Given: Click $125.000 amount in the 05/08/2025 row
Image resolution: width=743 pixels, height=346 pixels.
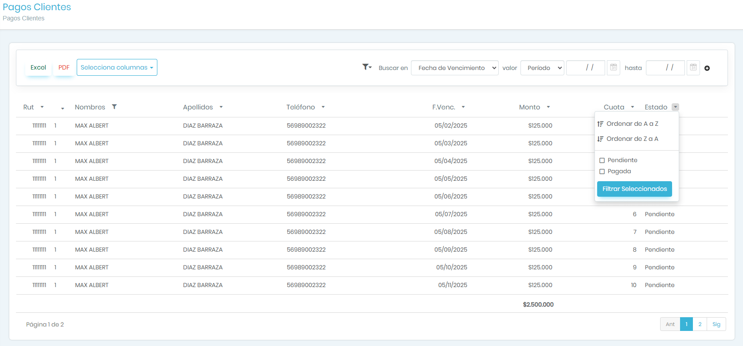Looking at the screenshot, I should [x=540, y=232].
